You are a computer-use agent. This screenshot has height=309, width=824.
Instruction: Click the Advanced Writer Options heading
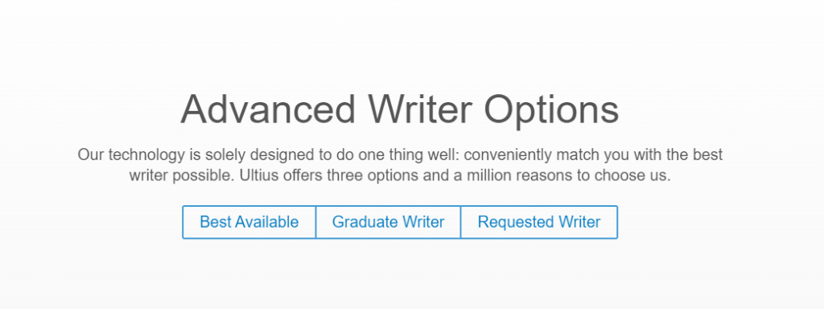click(x=399, y=109)
